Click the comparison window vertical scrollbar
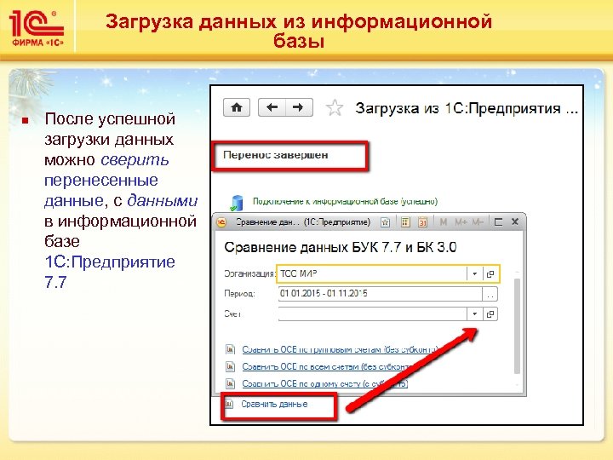This screenshot has height=460, width=613. 518,326
